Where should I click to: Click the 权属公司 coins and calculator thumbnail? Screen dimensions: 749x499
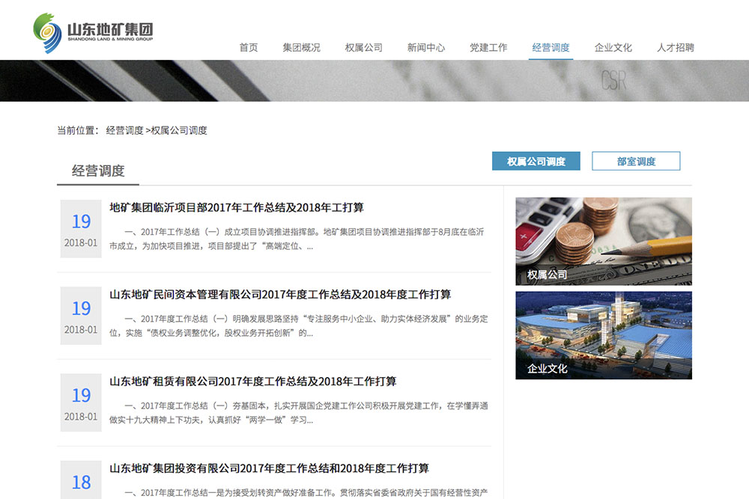(603, 241)
